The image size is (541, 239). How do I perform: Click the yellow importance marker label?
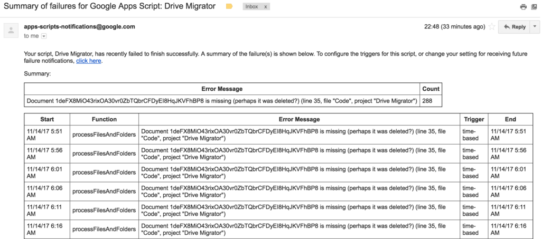point(229,7)
